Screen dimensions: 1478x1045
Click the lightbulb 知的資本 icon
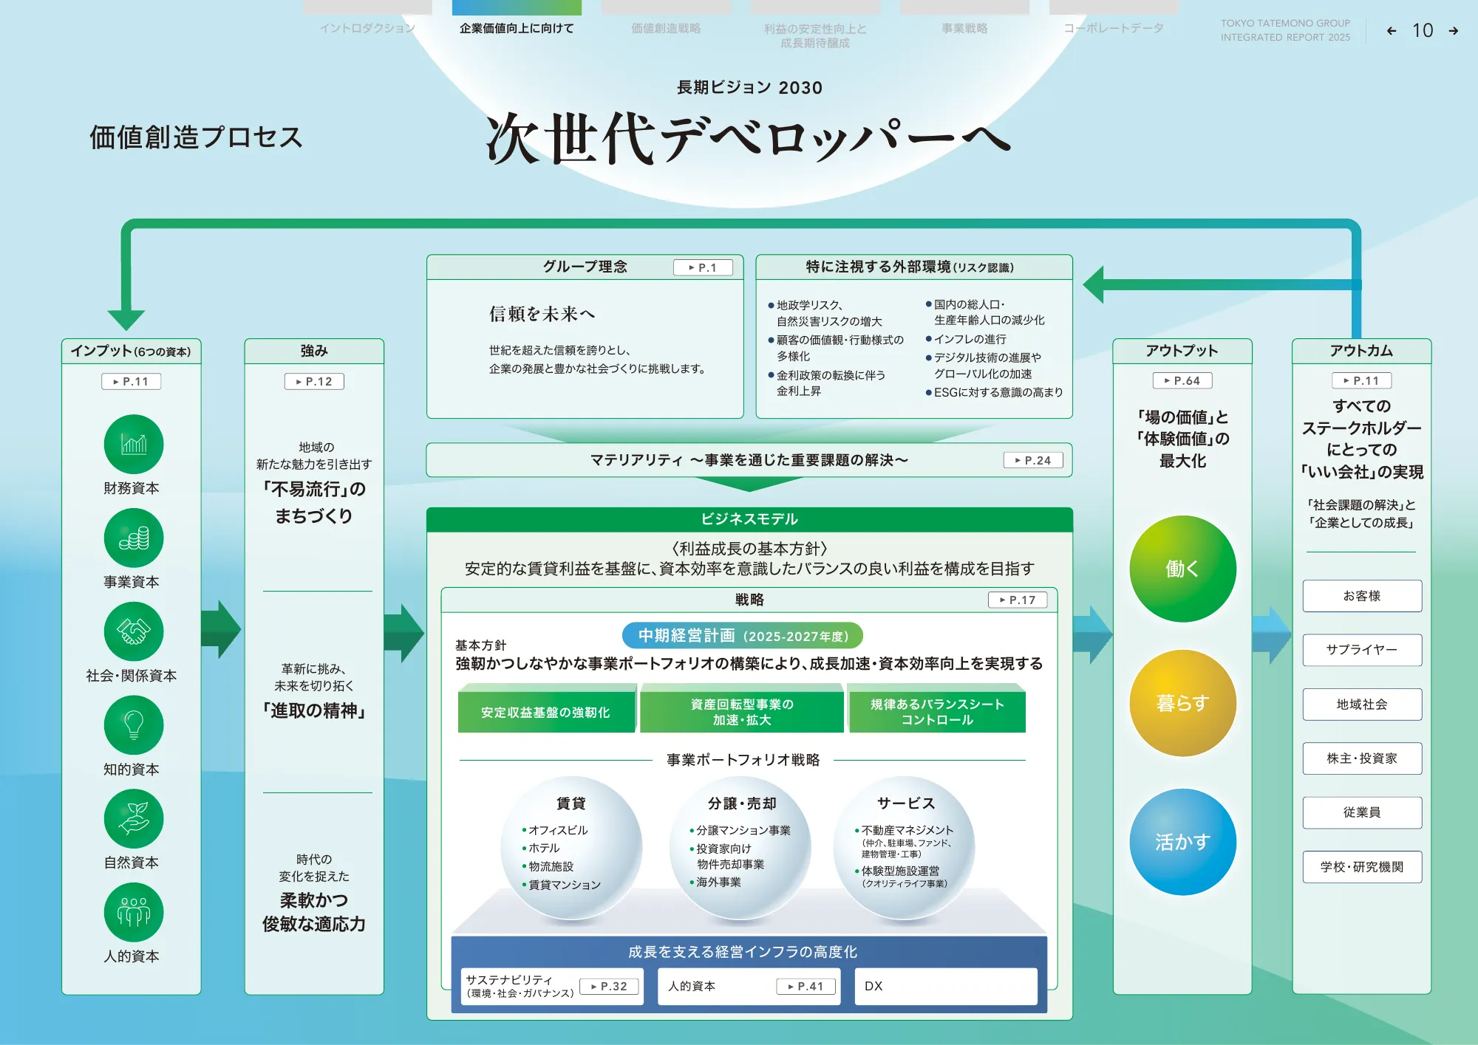(x=133, y=725)
